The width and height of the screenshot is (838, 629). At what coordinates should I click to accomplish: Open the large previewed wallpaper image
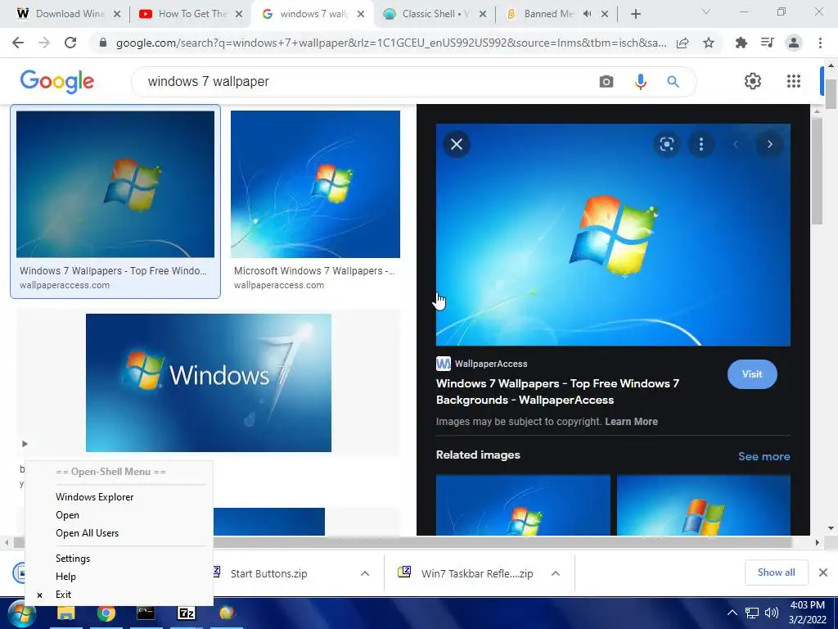pos(613,235)
